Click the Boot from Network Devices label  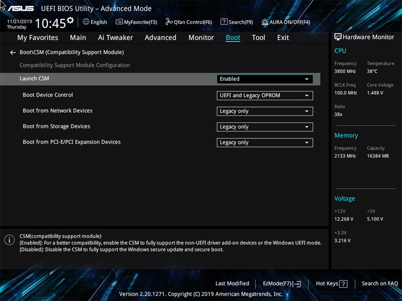click(x=58, y=110)
